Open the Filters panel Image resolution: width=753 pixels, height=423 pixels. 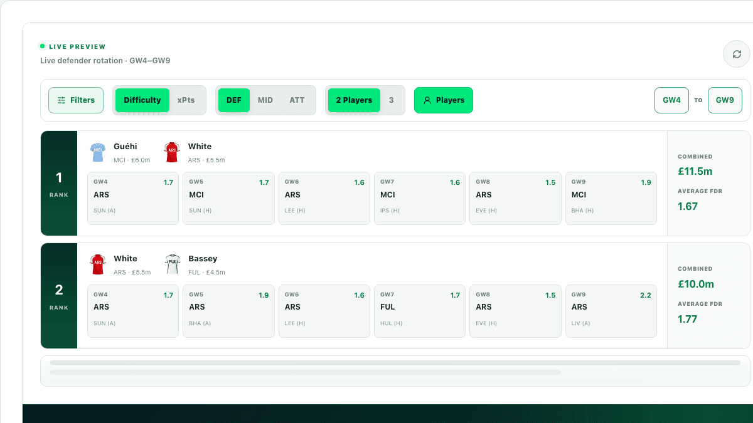76,100
